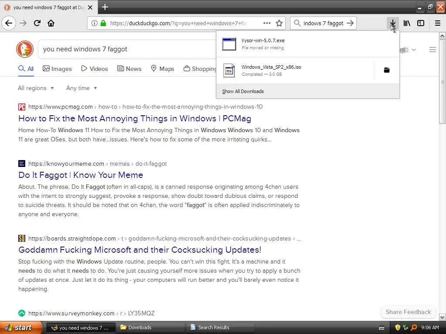Screen dimensions: 446x334
Task: Click the magnifier tray icon
Action: coord(414,328)
